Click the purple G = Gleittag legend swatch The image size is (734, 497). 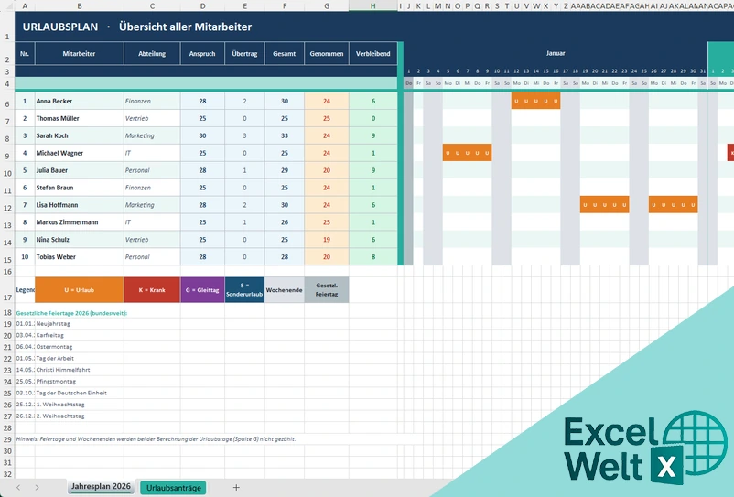click(202, 290)
